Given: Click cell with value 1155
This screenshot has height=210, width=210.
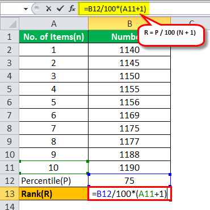Looking at the screenshot, I should tap(129, 89).
